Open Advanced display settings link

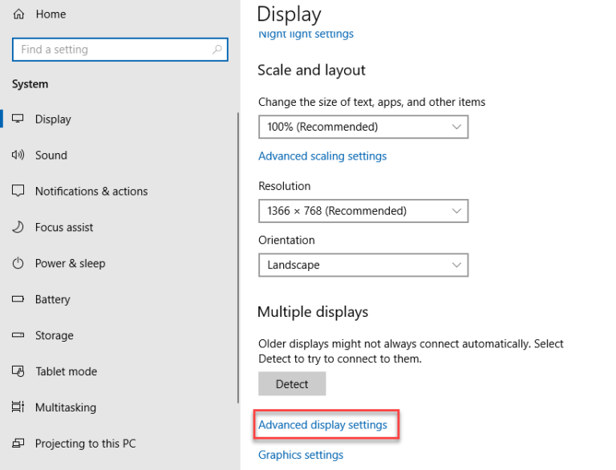pos(322,425)
